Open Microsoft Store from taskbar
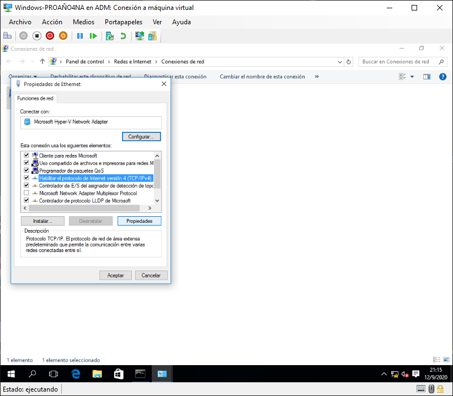Viewport: 453px width, 396px height. (x=119, y=374)
